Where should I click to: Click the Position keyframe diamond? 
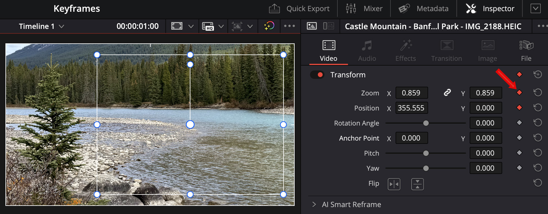click(519, 108)
